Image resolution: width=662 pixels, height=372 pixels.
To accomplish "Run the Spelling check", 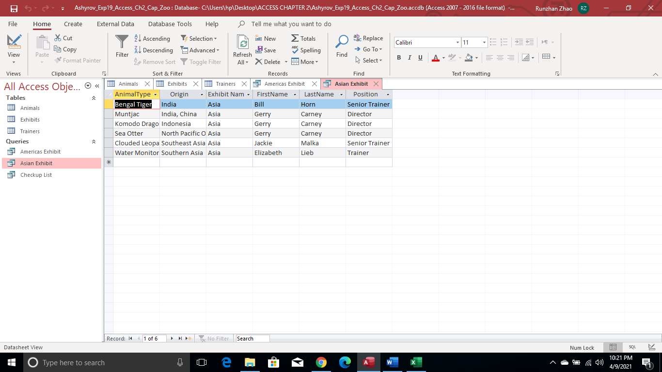I will (x=306, y=50).
